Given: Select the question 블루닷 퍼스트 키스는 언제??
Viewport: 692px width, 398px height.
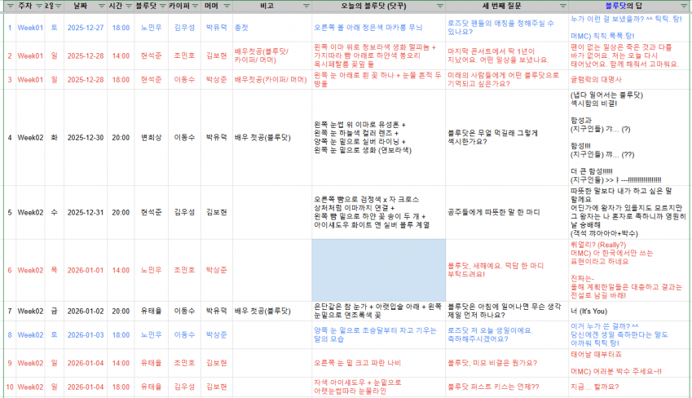Looking at the screenshot, I should pyautogui.click(x=507, y=387).
